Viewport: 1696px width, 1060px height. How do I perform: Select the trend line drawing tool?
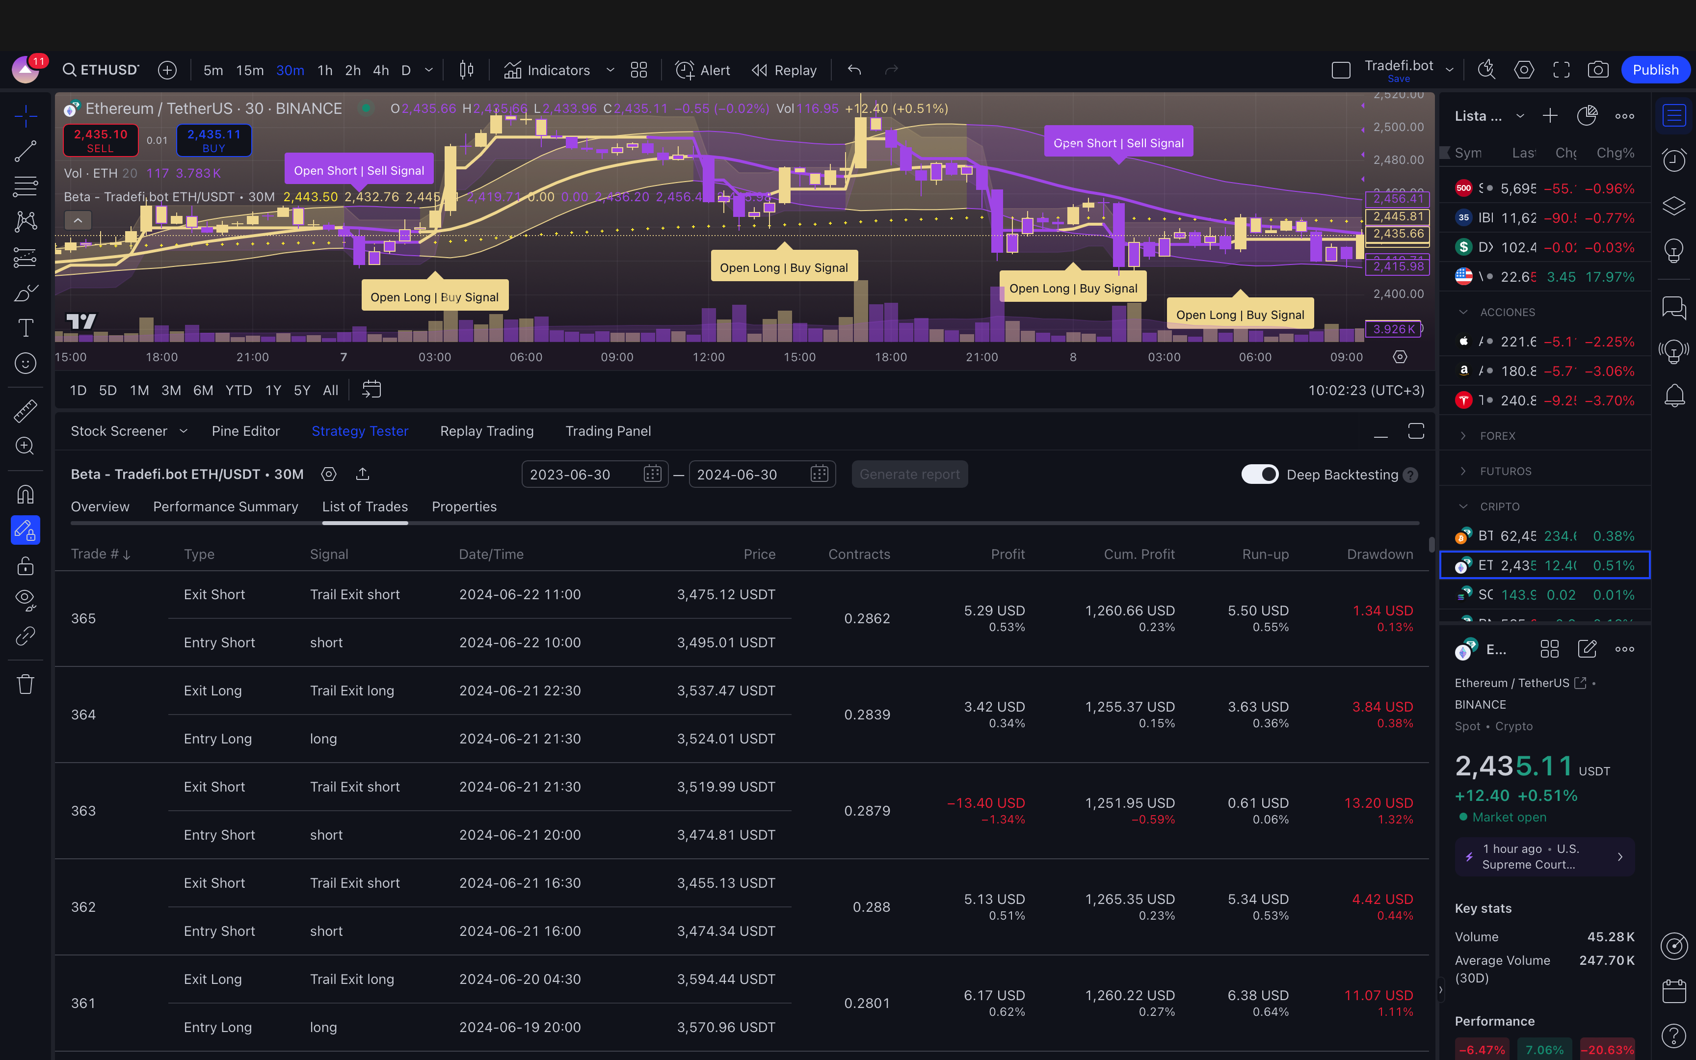25,151
